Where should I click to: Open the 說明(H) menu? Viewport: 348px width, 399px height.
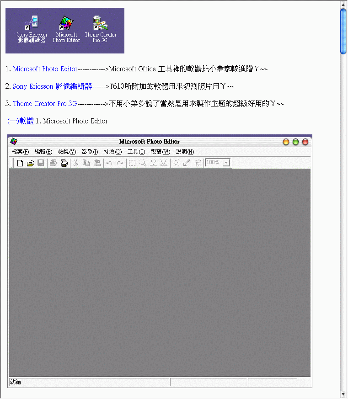185,152
